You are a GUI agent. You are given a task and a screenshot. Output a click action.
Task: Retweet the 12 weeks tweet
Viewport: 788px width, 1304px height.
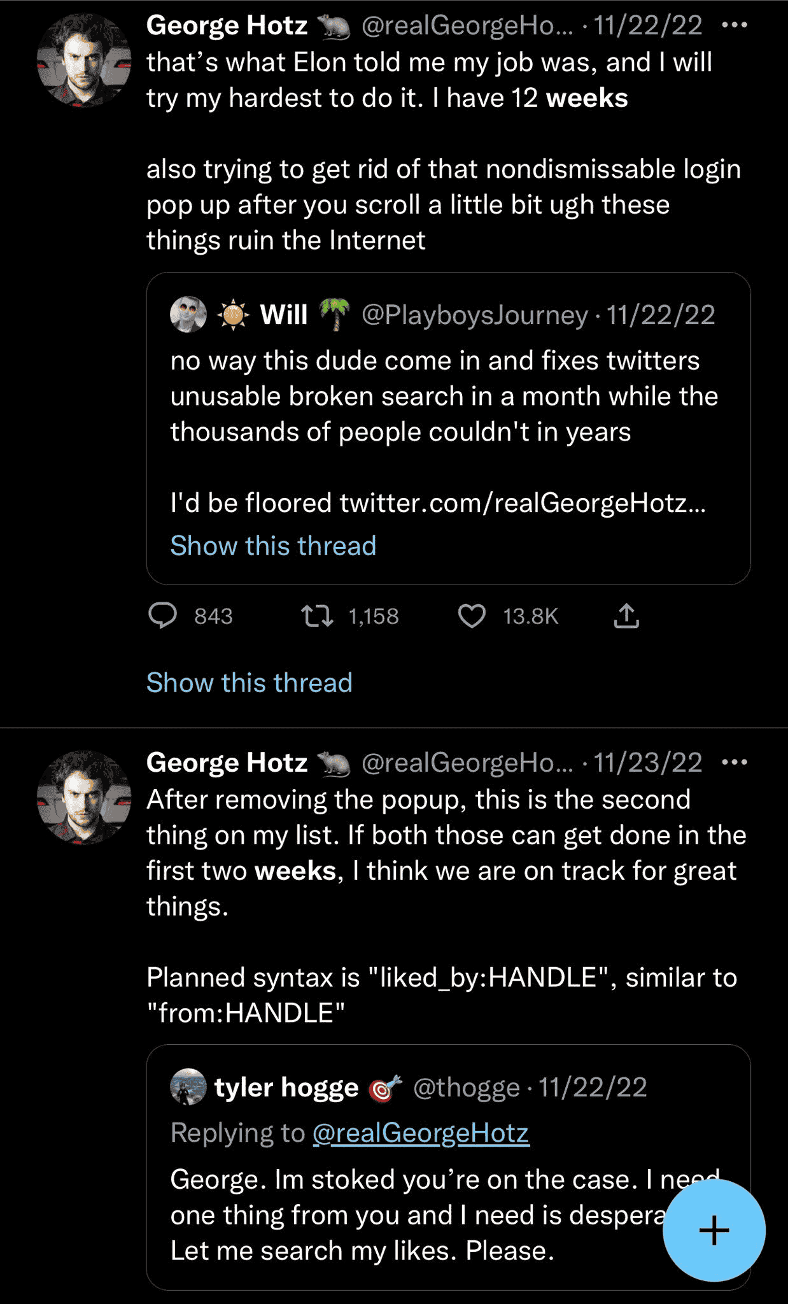(317, 616)
